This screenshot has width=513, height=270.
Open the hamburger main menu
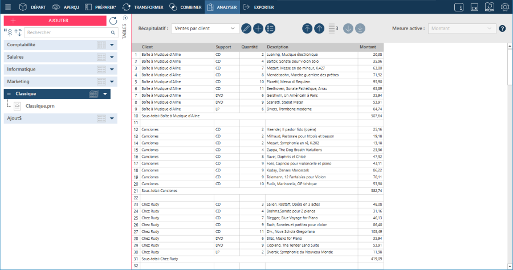7,7
